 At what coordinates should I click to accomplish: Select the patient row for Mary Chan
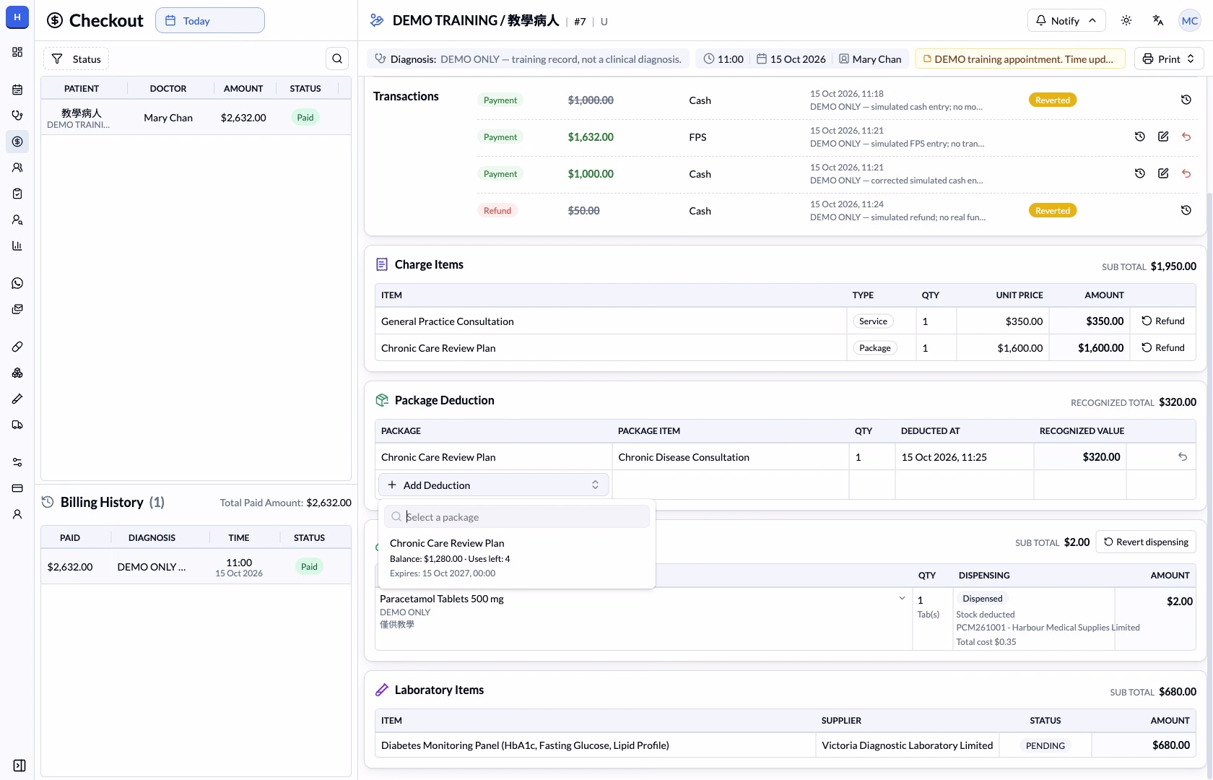click(x=196, y=118)
